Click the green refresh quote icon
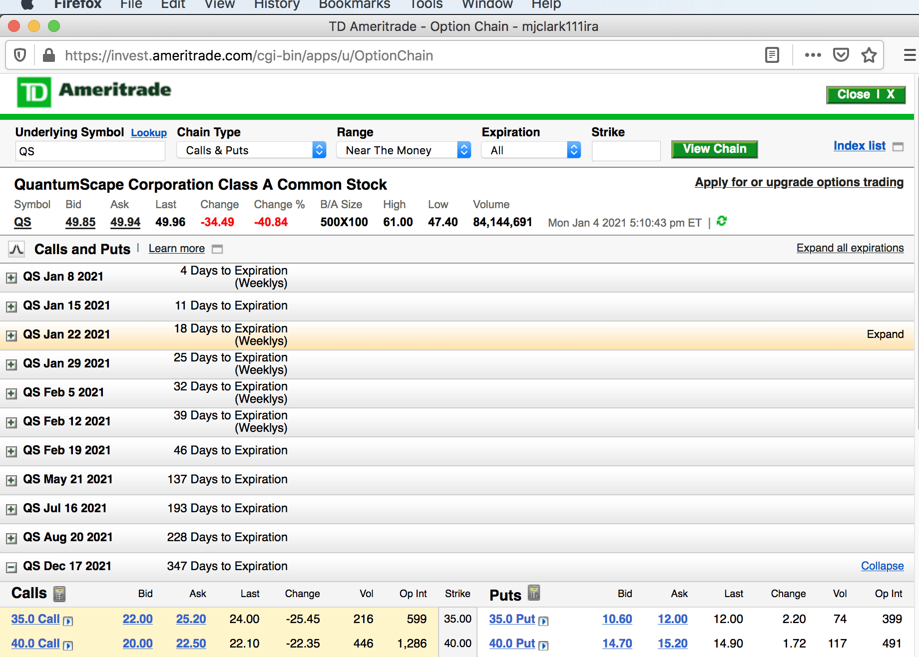 (x=721, y=221)
